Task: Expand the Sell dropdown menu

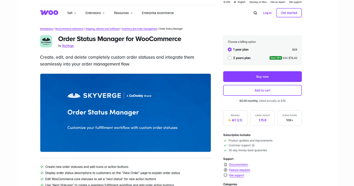Action: coord(72,13)
